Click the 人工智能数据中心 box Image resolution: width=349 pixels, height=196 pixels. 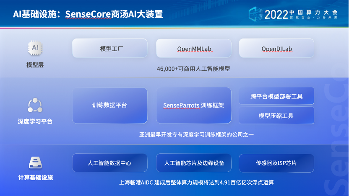click(110, 163)
